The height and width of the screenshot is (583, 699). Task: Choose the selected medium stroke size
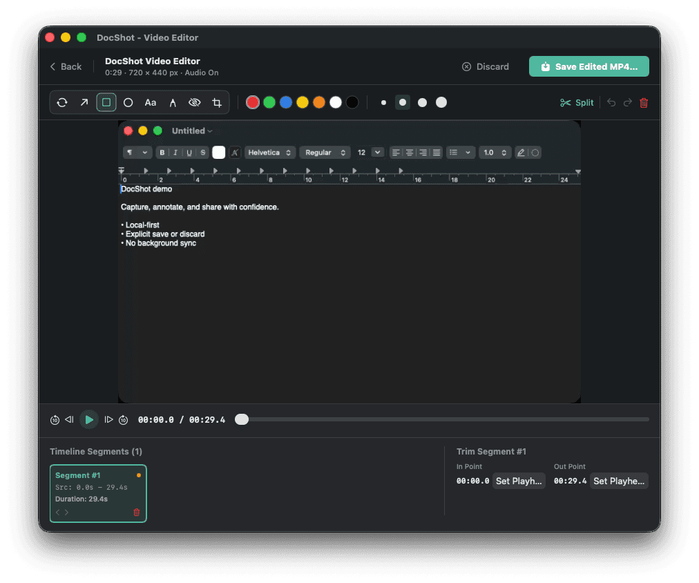point(403,102)
